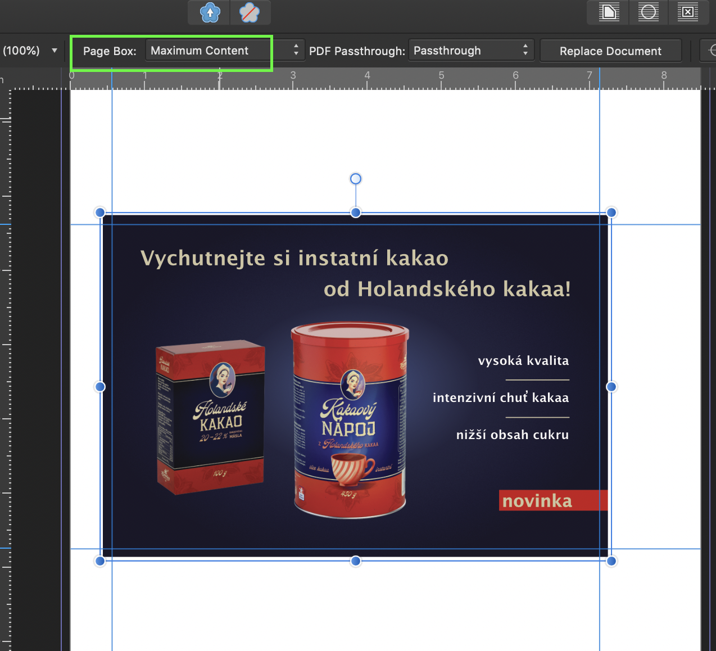Click the top-center selection handle
The width and height of the screenshot is (716, 651).
(x=356, y=213)
